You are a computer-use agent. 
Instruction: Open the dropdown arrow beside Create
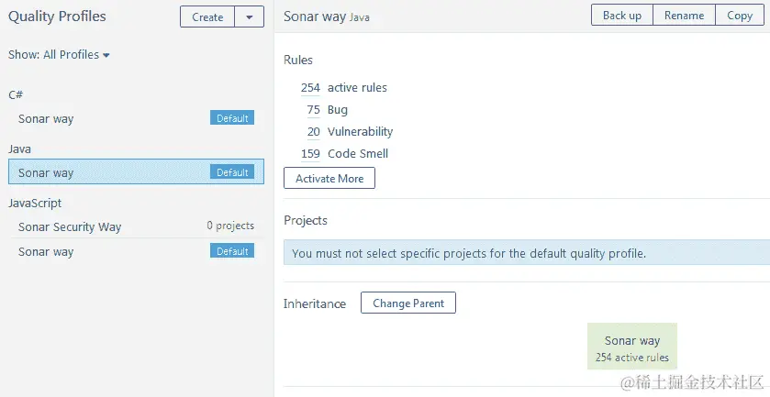[x=250, y=17]
